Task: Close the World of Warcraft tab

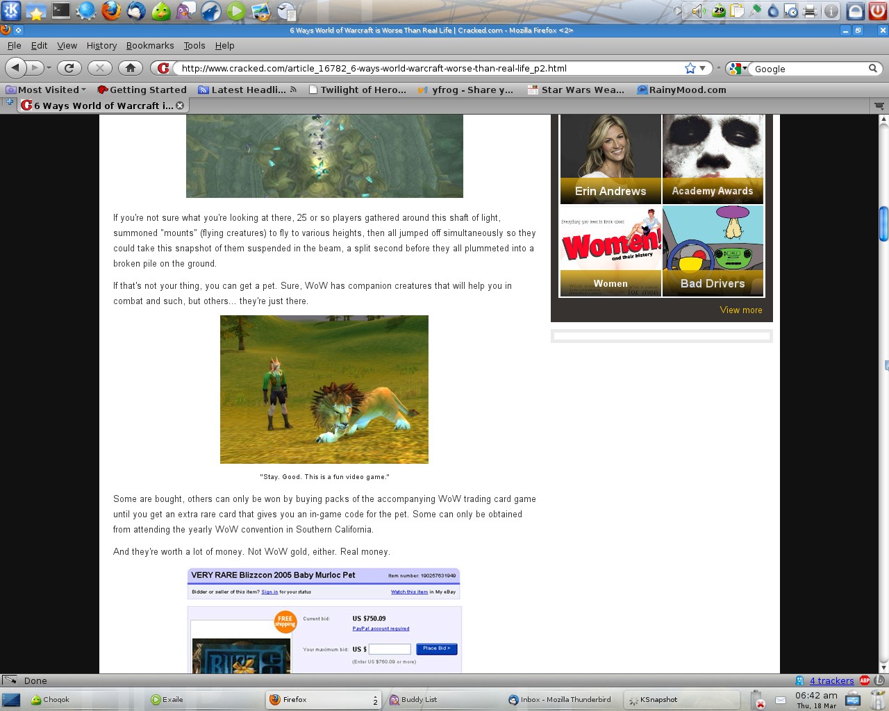Action: [x=180, y=106]
